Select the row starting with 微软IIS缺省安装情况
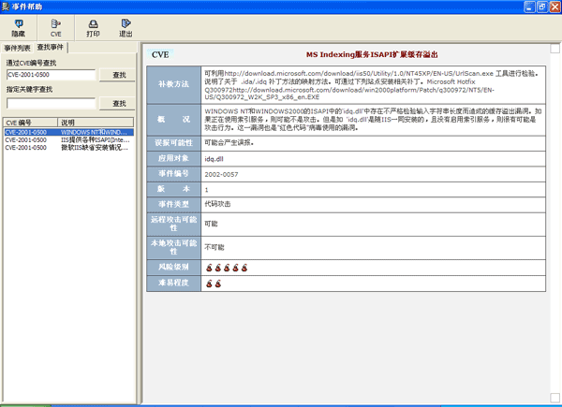The width and height of the screenshot is (562, 407). (68, 148)
